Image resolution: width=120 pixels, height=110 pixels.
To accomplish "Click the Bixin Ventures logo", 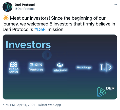I will click(36, 67).
